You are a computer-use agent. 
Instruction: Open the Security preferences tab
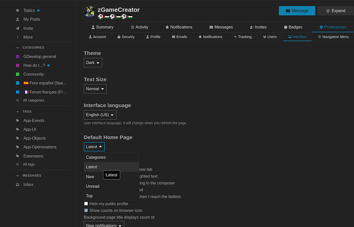tap(126, 37)
